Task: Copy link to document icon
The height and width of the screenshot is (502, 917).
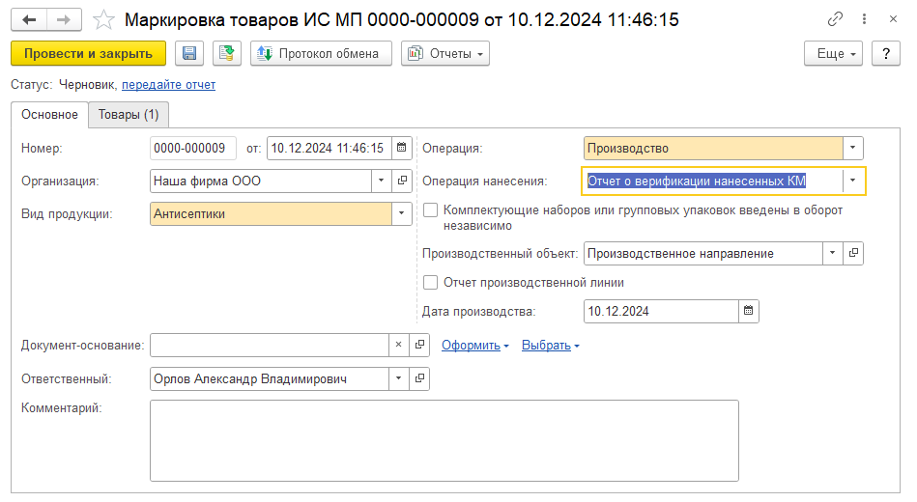Action: click(835, 19)
